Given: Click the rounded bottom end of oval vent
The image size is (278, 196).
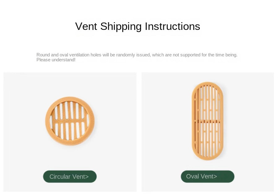Looking at the screenshot, I should tap(207, 157).
